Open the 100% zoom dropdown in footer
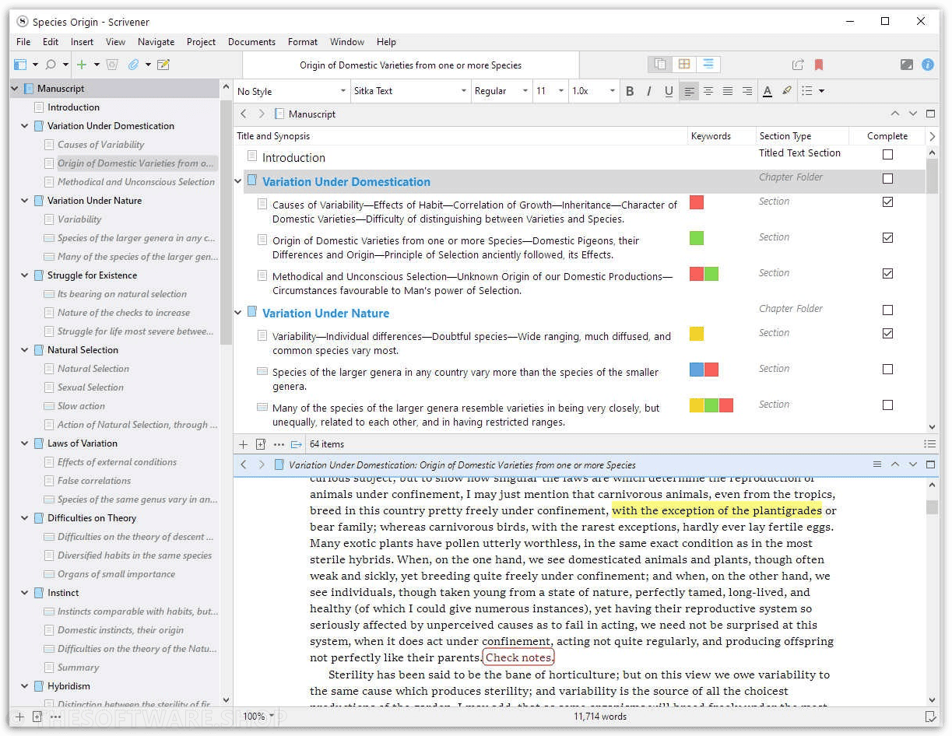 (x=258, y=717)
